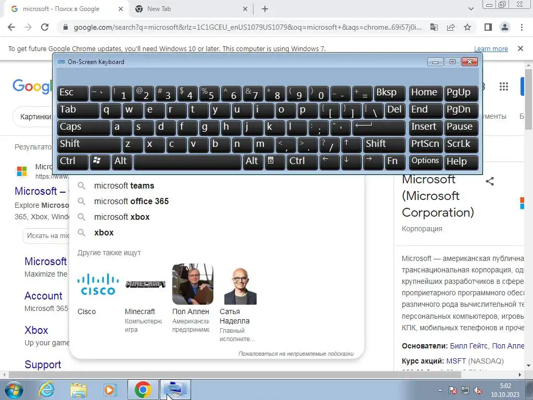This screenshot has height=400, width=533.
Task: Open Chrome three-dot menu
Action: 522,27
